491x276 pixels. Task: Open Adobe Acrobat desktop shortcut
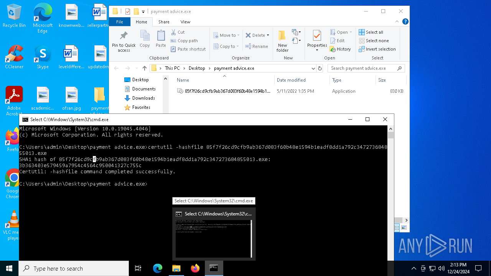pyautogui.click(x=14, y=101)
